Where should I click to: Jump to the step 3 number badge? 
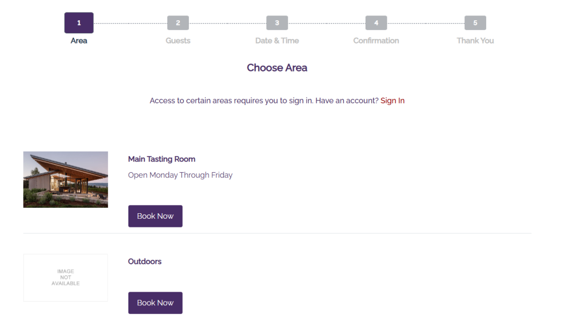[277, 23]
